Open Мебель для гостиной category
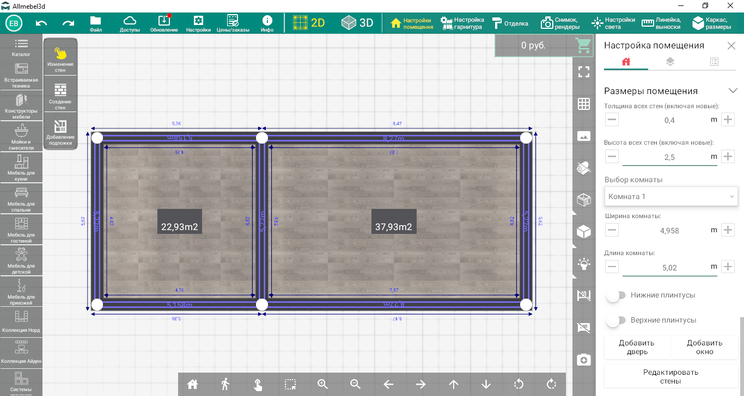The width and height of the screenshot is (744, 396). pyautogui.click(x=21, y=231)
